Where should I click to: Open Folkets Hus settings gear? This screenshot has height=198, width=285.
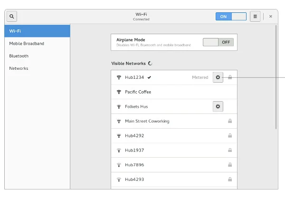[218, 106]
